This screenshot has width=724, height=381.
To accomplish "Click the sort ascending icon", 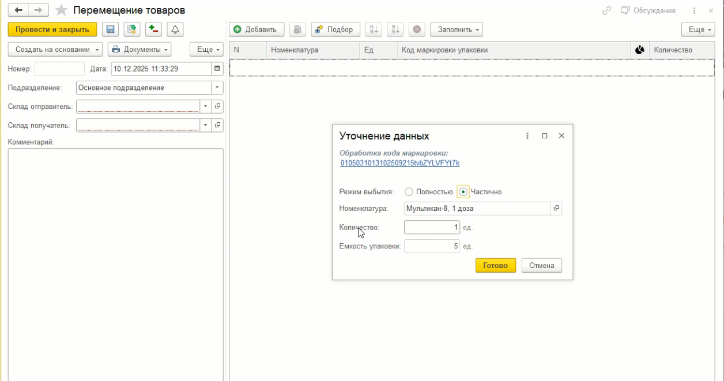I will click(374, 29).
